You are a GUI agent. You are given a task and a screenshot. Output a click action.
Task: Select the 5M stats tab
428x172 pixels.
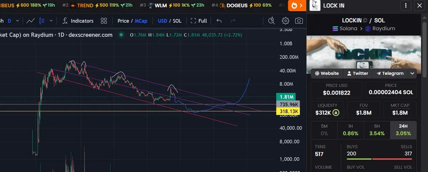tap(324, 130)
